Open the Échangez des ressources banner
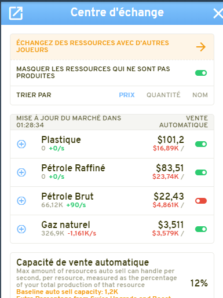This screenshot has width=223, height=298. 112,47
